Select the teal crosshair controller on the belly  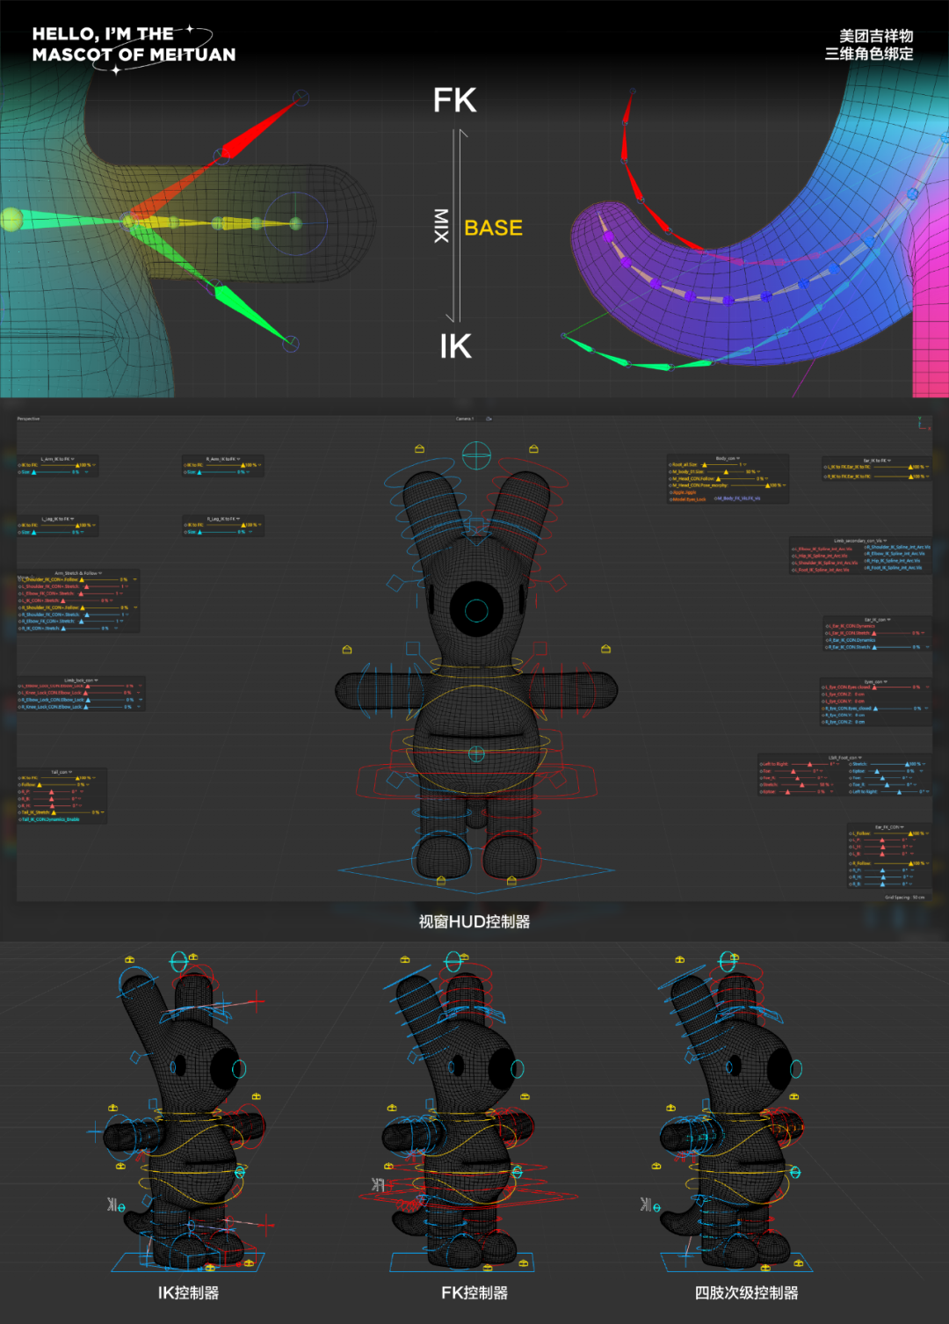pyautogui.click(x=475, y=754)
